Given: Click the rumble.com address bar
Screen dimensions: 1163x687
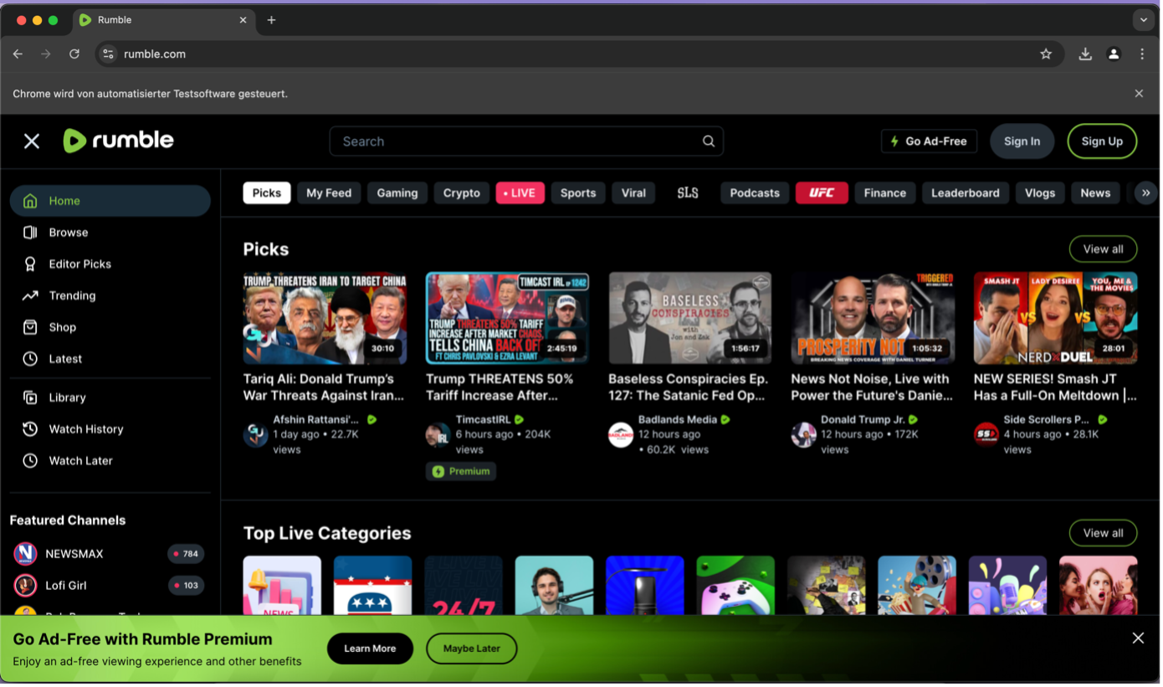Looking at the screenshot, I should point(579,54).
